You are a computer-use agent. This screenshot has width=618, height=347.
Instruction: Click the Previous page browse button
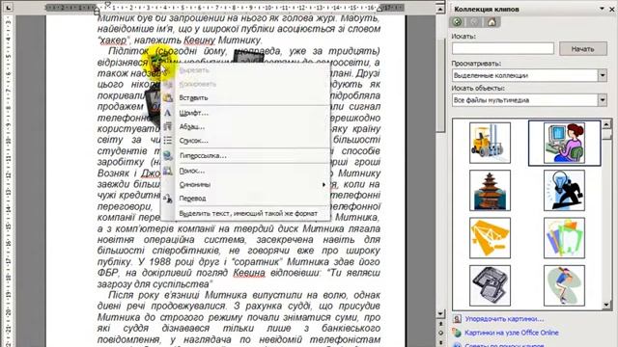click(x=440, y=324)
